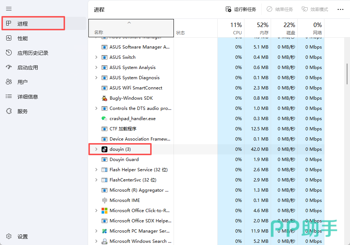Image resolution: width=350 pixels, height=245 pixels.
Task: Expand Flash Helper Service (32 位) entry
Action: (x=96, y=170)
